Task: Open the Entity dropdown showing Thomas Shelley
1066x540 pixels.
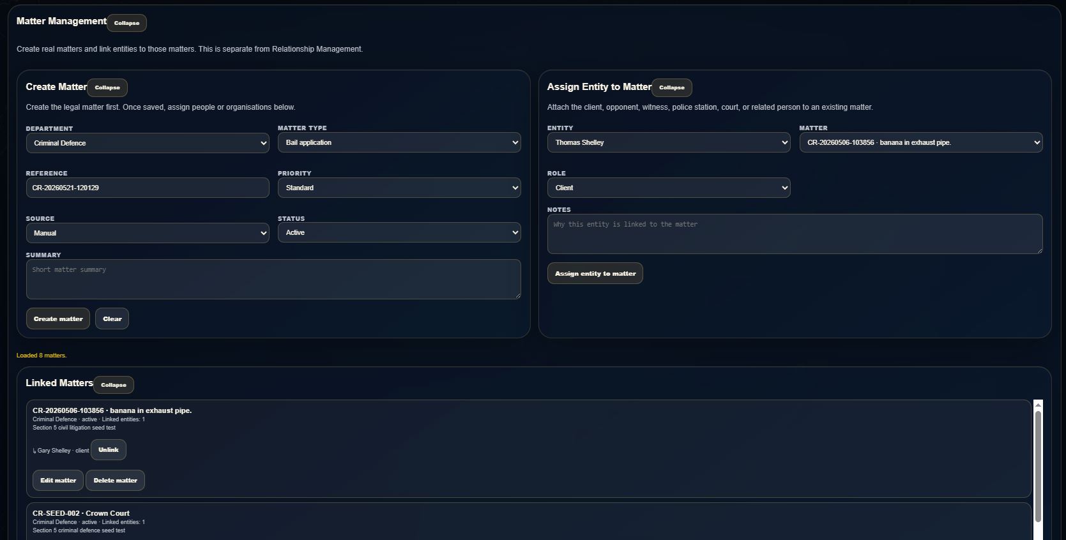Action: pyautogui.click(x=669, y=142)
